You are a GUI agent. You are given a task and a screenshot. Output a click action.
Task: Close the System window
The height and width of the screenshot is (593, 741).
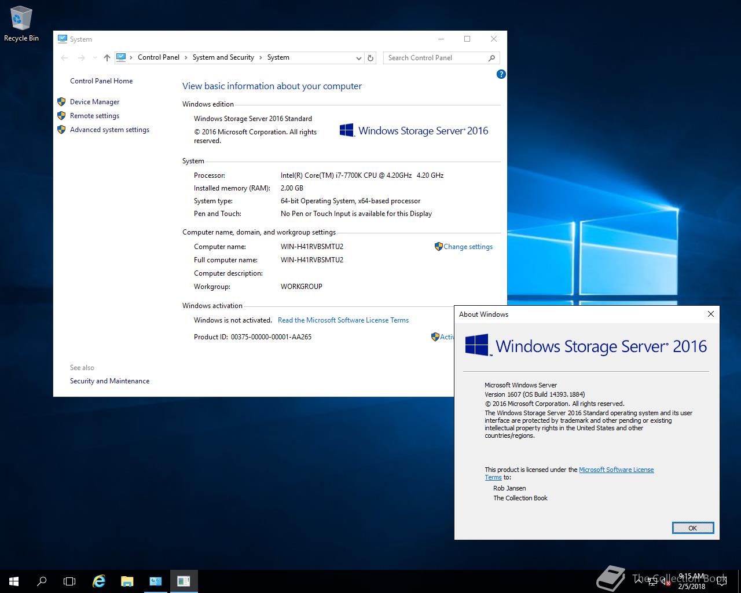point(494,39)
